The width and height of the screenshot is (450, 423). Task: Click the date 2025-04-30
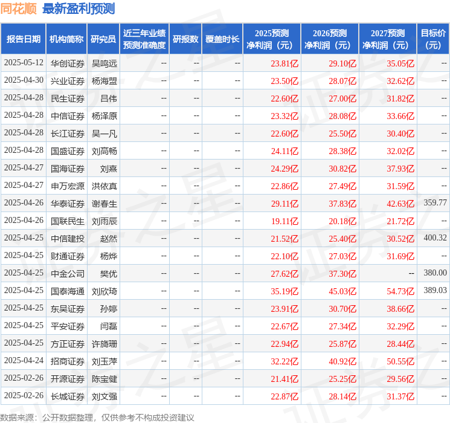[24, 80]
